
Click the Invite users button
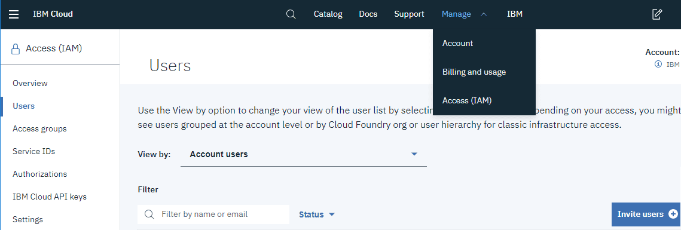646,214
